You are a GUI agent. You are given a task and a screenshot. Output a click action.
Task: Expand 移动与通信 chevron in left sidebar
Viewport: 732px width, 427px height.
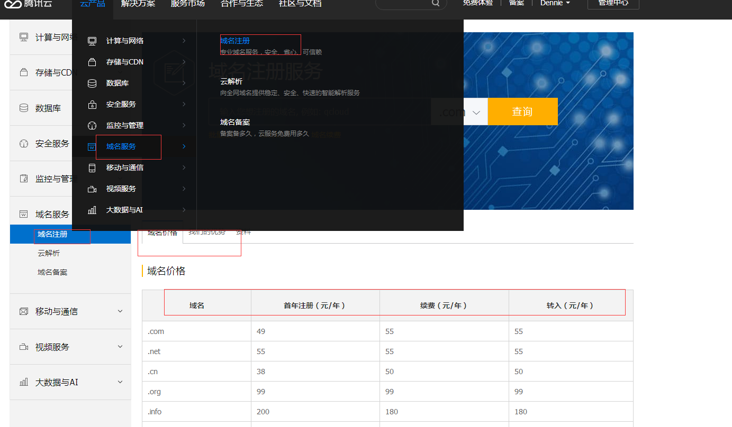coord(120,311)
